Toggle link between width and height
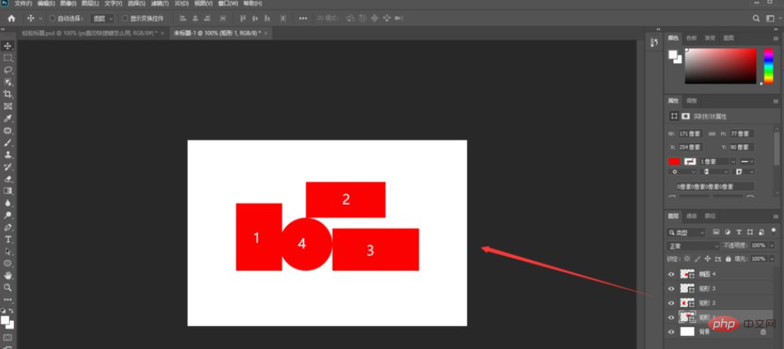This screenshot has width=784, height=349. pyautogui.click(x=711, y=133)
